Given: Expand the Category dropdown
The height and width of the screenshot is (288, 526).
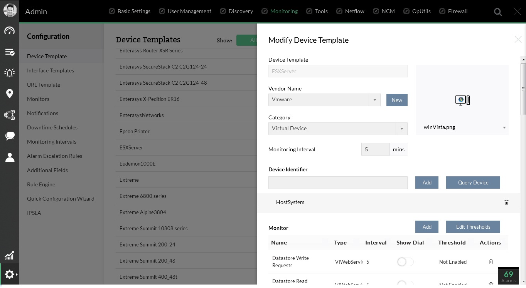Looking at the screenshot, I should [x=401, y=129].
